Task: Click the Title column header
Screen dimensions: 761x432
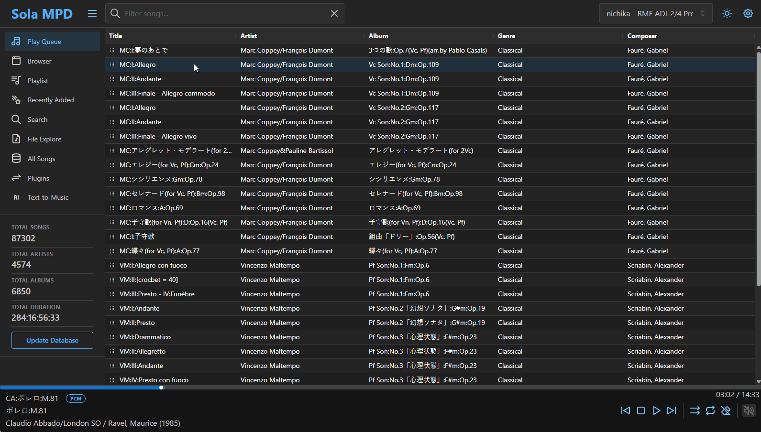Action: (x=116, y=36)
